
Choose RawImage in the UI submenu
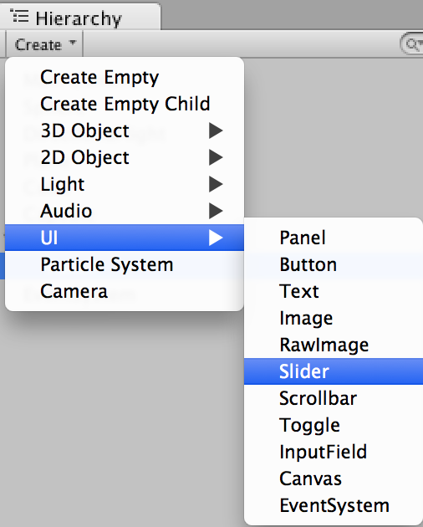334,345
